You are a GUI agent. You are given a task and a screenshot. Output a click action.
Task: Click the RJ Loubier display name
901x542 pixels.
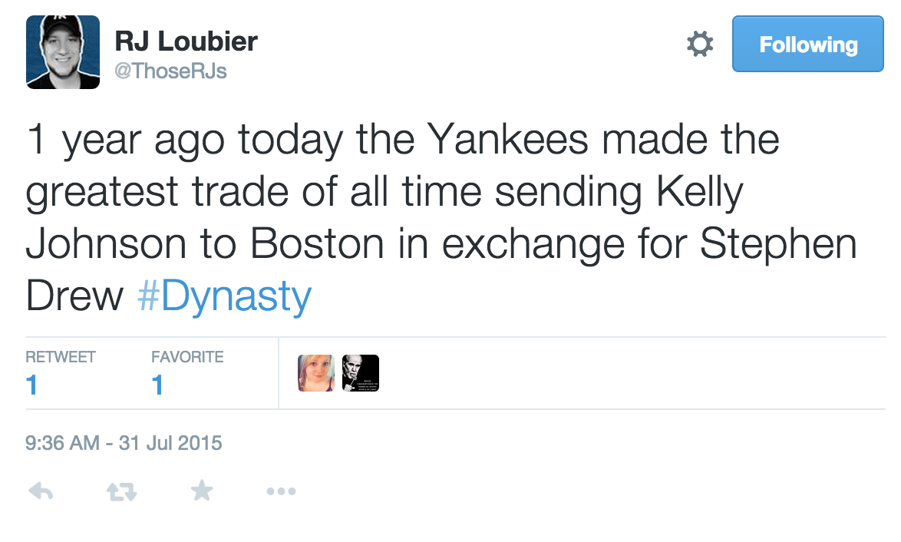[186, 41]
